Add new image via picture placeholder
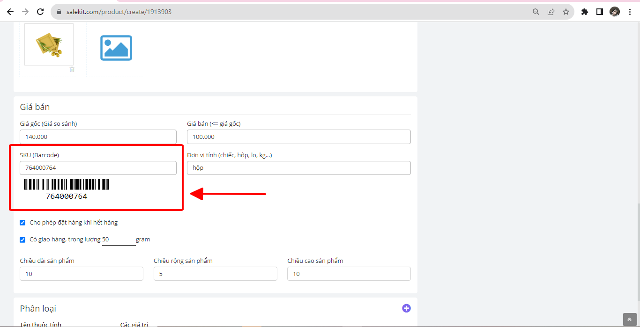The image size is (640, 327). tap(116, 48)
